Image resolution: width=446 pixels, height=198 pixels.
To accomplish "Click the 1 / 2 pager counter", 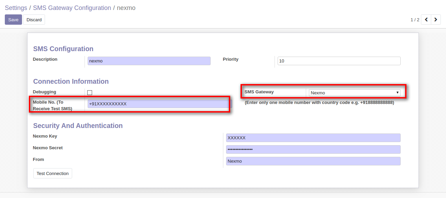I will [415, 20].
